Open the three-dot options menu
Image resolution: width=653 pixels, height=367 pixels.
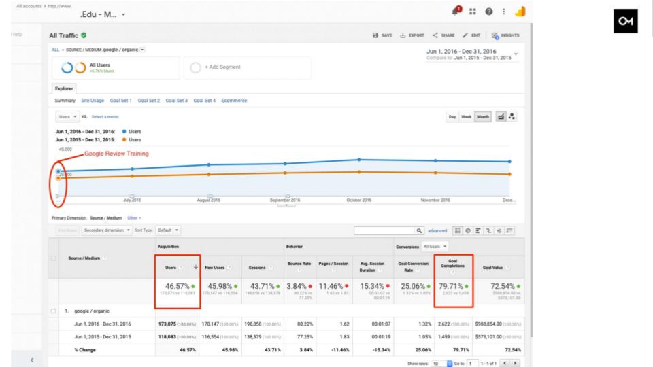pos(503,12)
